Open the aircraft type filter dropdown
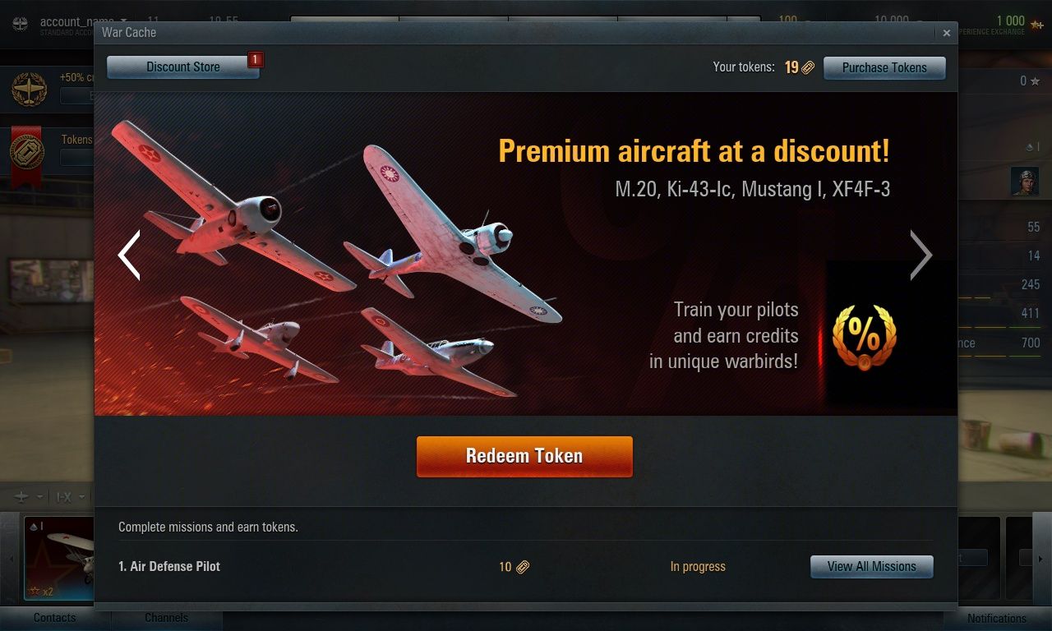Viewport: 1052px width, 631px height. point(27,497)
